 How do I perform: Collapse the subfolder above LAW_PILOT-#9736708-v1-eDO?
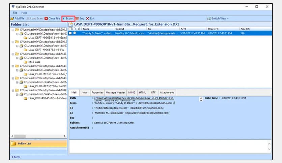pyautogui.click(x=17, y=82)
